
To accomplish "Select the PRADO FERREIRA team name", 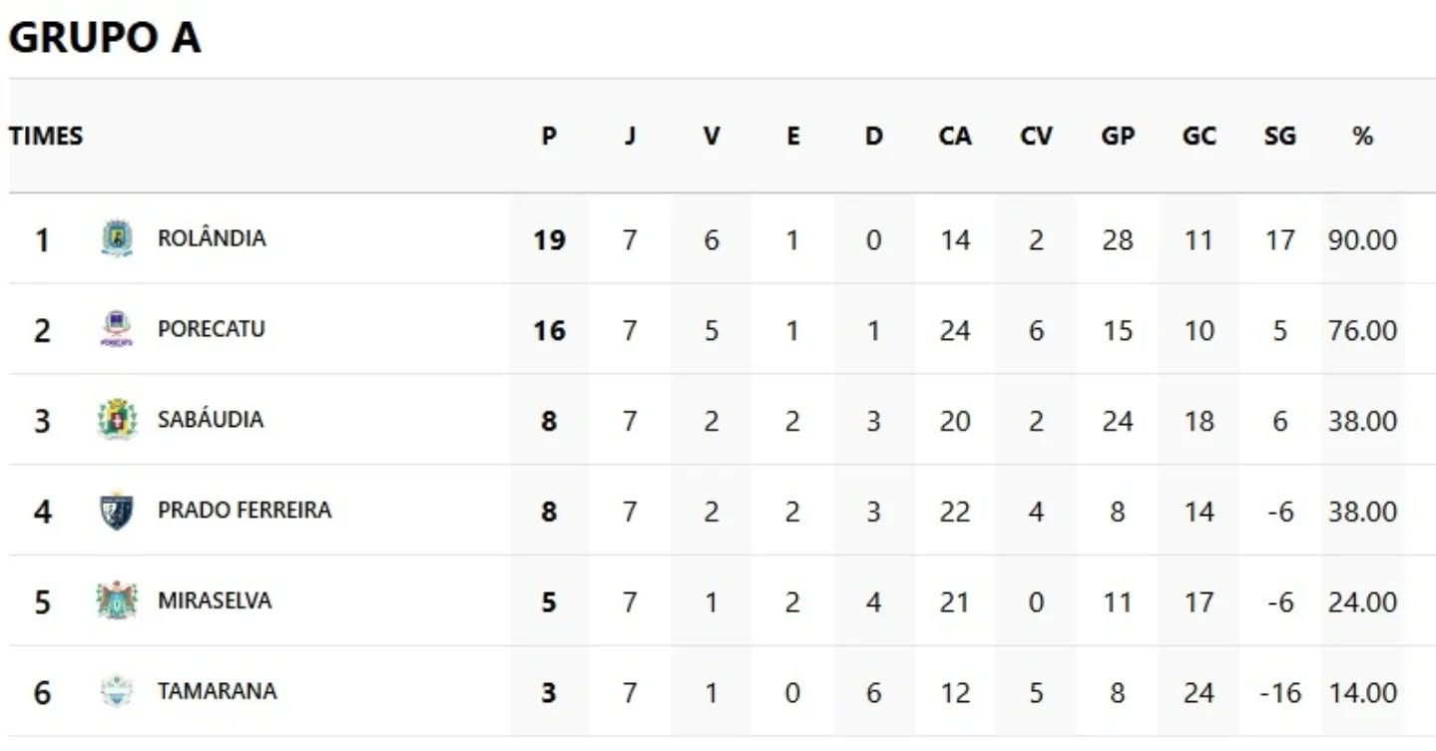I will click(244, 511).
